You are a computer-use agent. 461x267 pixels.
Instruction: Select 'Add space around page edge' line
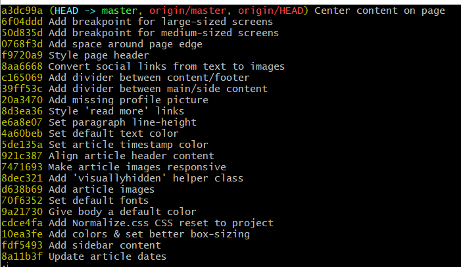(x=102, y=44)
